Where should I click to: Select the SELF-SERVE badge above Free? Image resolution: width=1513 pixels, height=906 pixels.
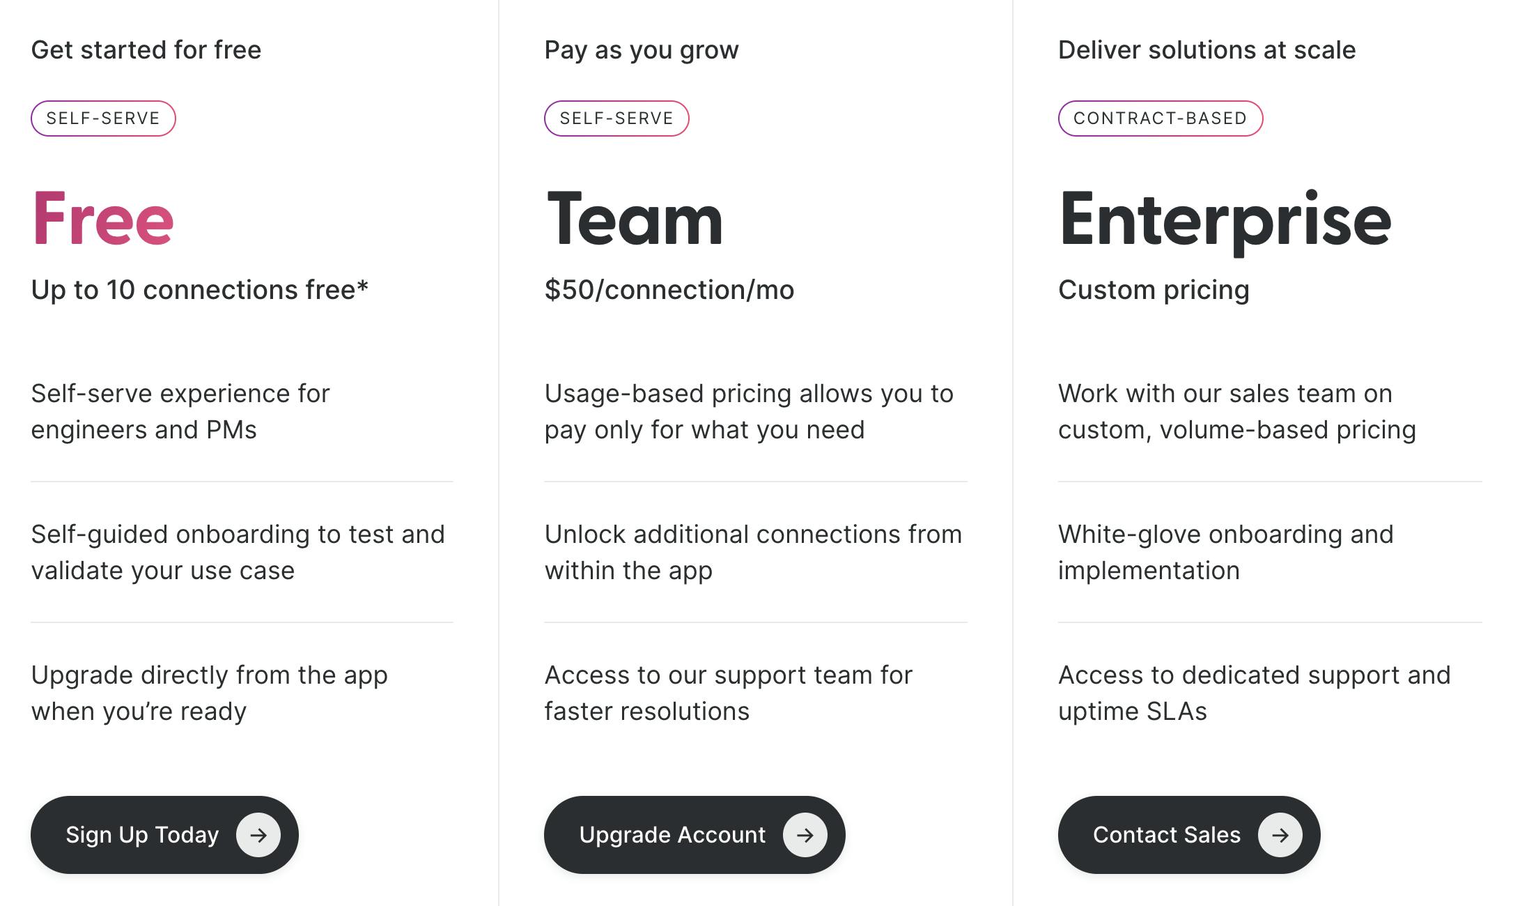103,118
